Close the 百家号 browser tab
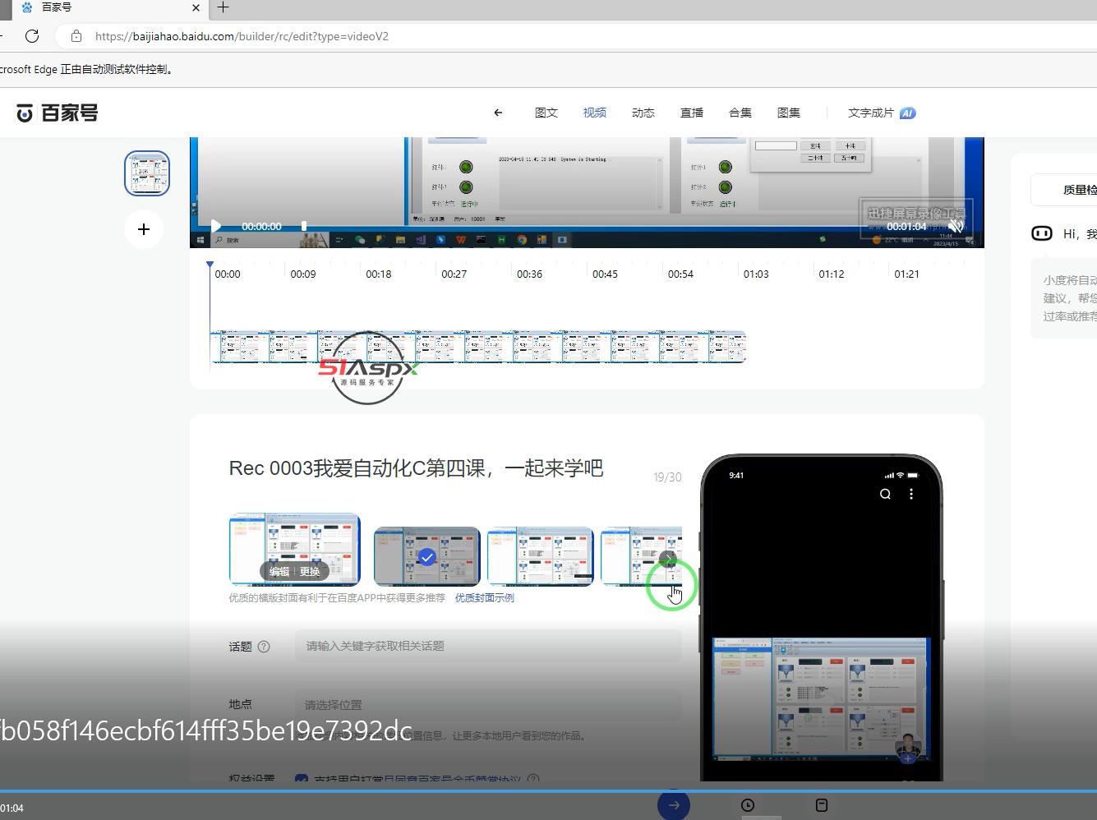Screen dimensions: 1097x820 (196, 7)
